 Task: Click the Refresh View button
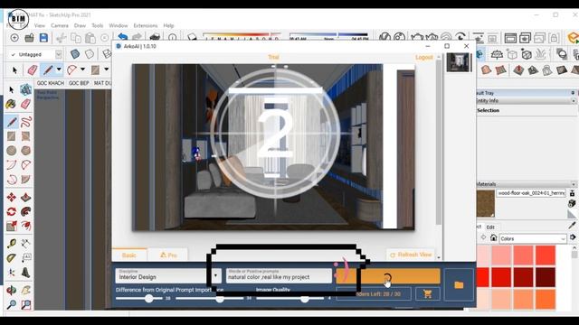coord(411,255)
